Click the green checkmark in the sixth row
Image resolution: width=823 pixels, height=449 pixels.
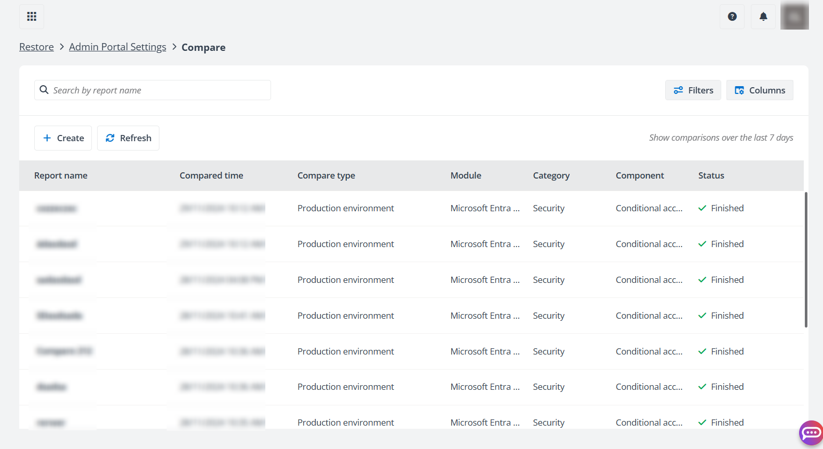[x=702, y=387]
